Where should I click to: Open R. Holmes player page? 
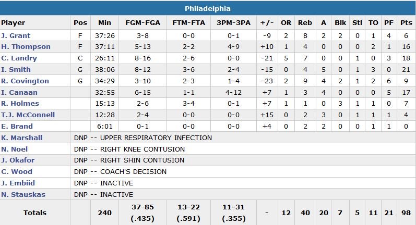19,104
